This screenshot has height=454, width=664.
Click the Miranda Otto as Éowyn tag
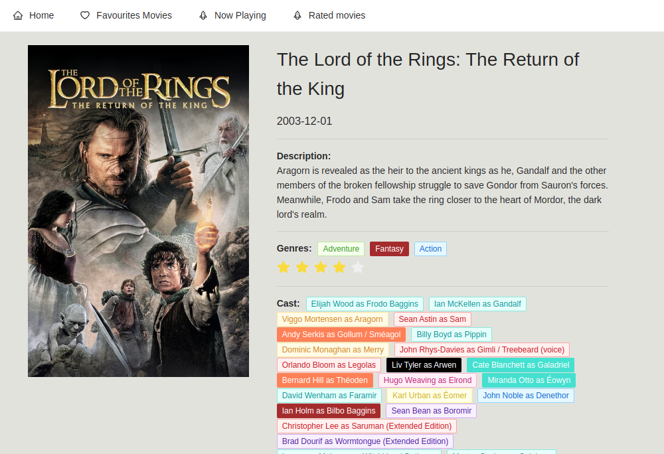coord(529,380)
